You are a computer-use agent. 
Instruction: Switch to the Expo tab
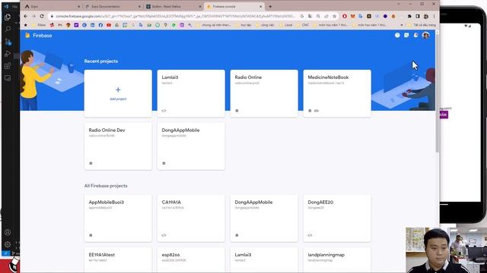tap(53, 7)
